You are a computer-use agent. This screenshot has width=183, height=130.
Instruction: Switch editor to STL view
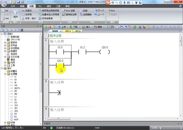click(5, 11)
